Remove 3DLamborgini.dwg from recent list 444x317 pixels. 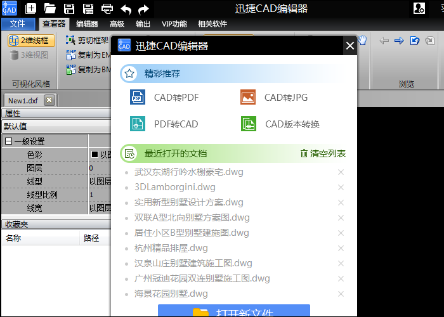tap(341, 188)
